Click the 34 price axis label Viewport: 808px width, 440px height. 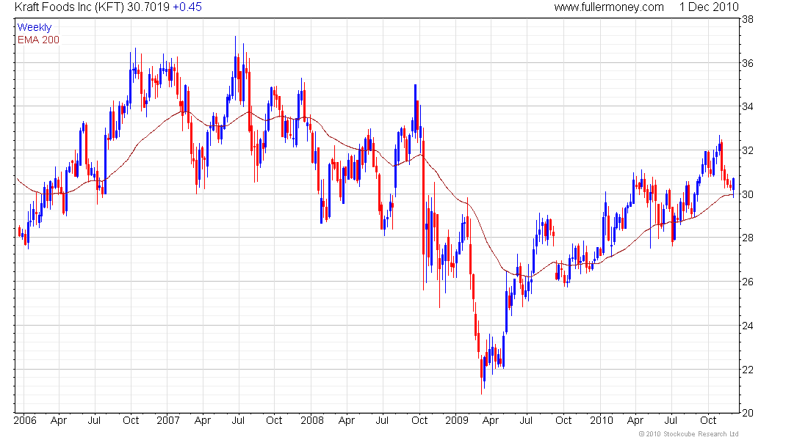pos(748,106)
